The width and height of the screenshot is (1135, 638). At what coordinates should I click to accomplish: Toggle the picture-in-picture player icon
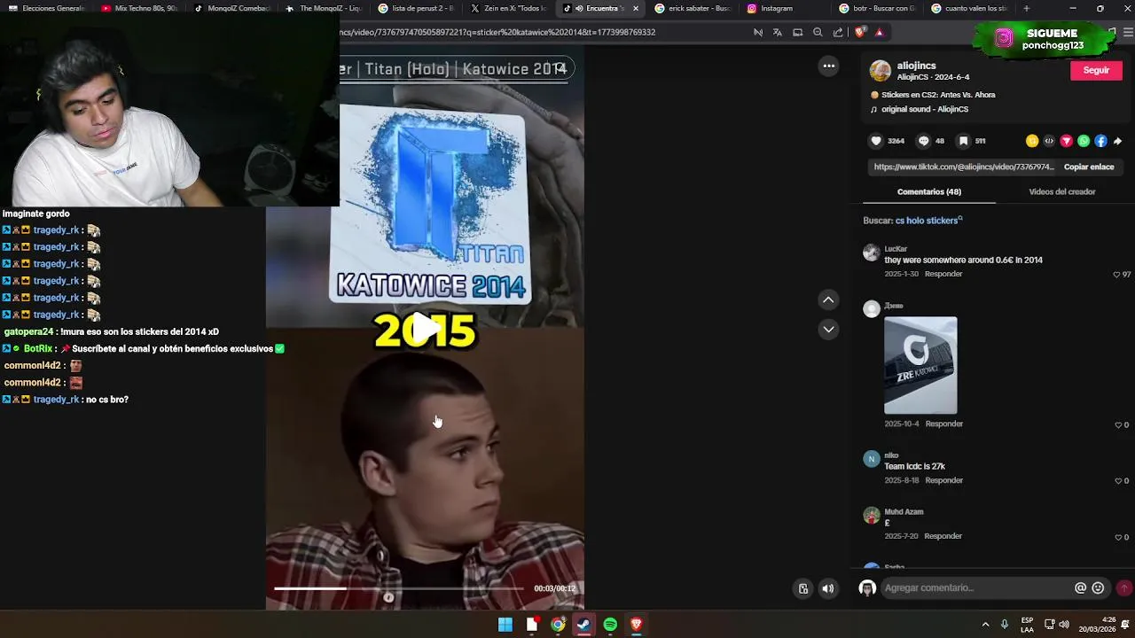[803, 588]
